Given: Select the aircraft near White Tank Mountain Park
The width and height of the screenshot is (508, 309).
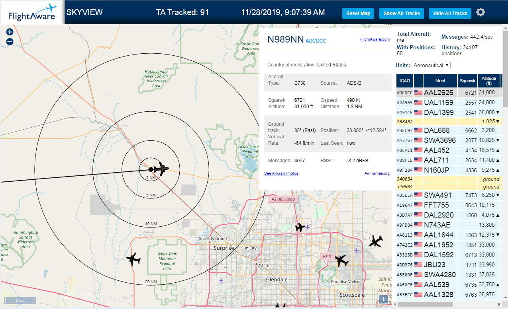Looking at the screenshot, I should pos(133,259).
